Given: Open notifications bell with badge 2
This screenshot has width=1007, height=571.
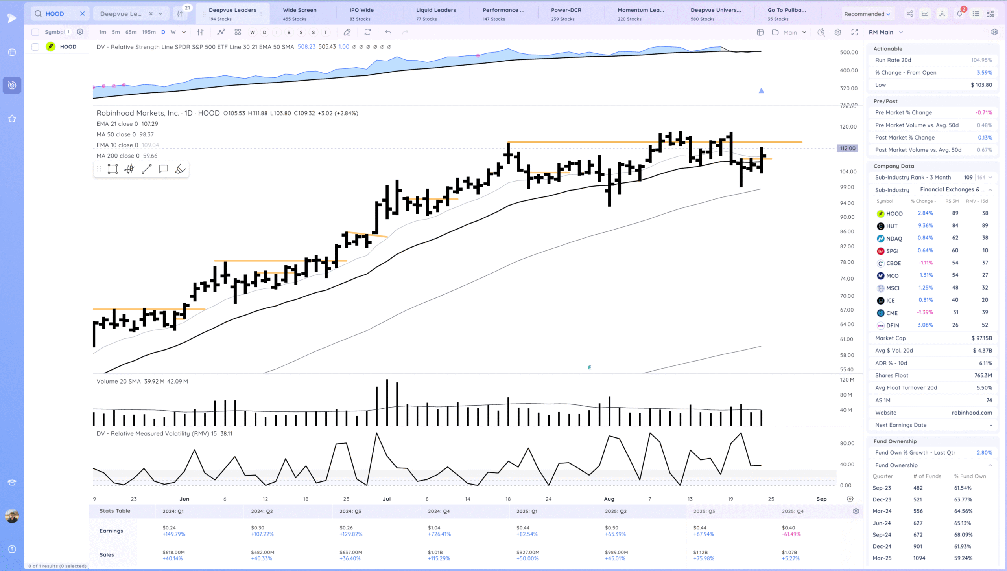Looking at the screenshot, I should click(960, 13).
